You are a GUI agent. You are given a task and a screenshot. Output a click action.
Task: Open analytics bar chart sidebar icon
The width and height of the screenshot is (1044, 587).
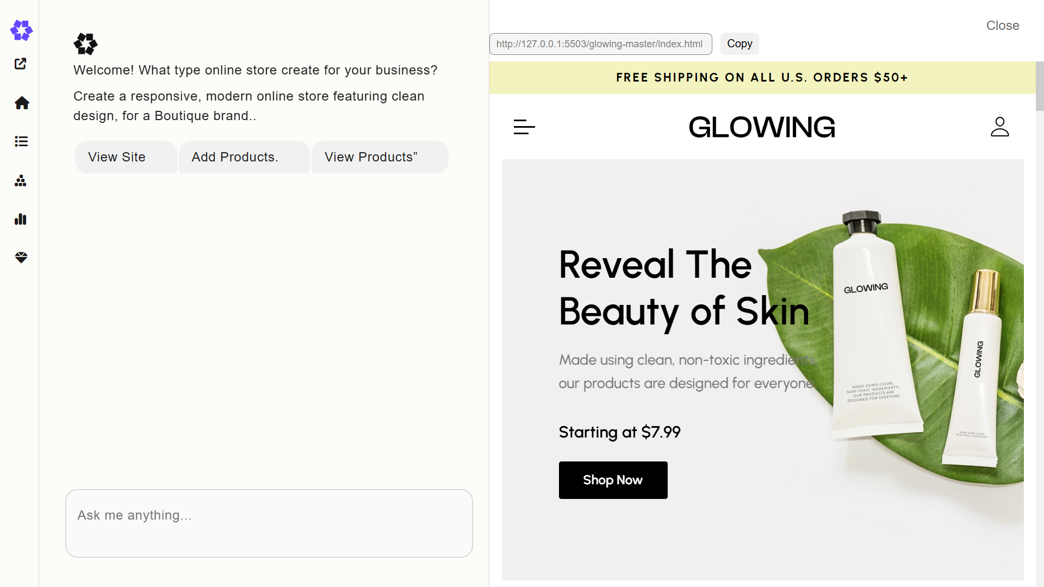pos(21,219)
